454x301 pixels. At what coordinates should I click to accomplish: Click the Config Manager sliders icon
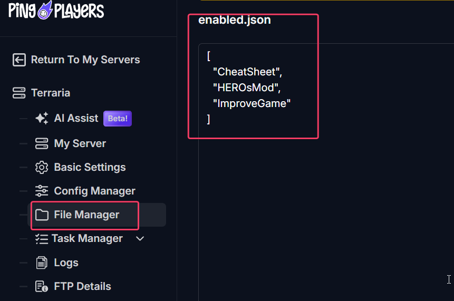42,191
